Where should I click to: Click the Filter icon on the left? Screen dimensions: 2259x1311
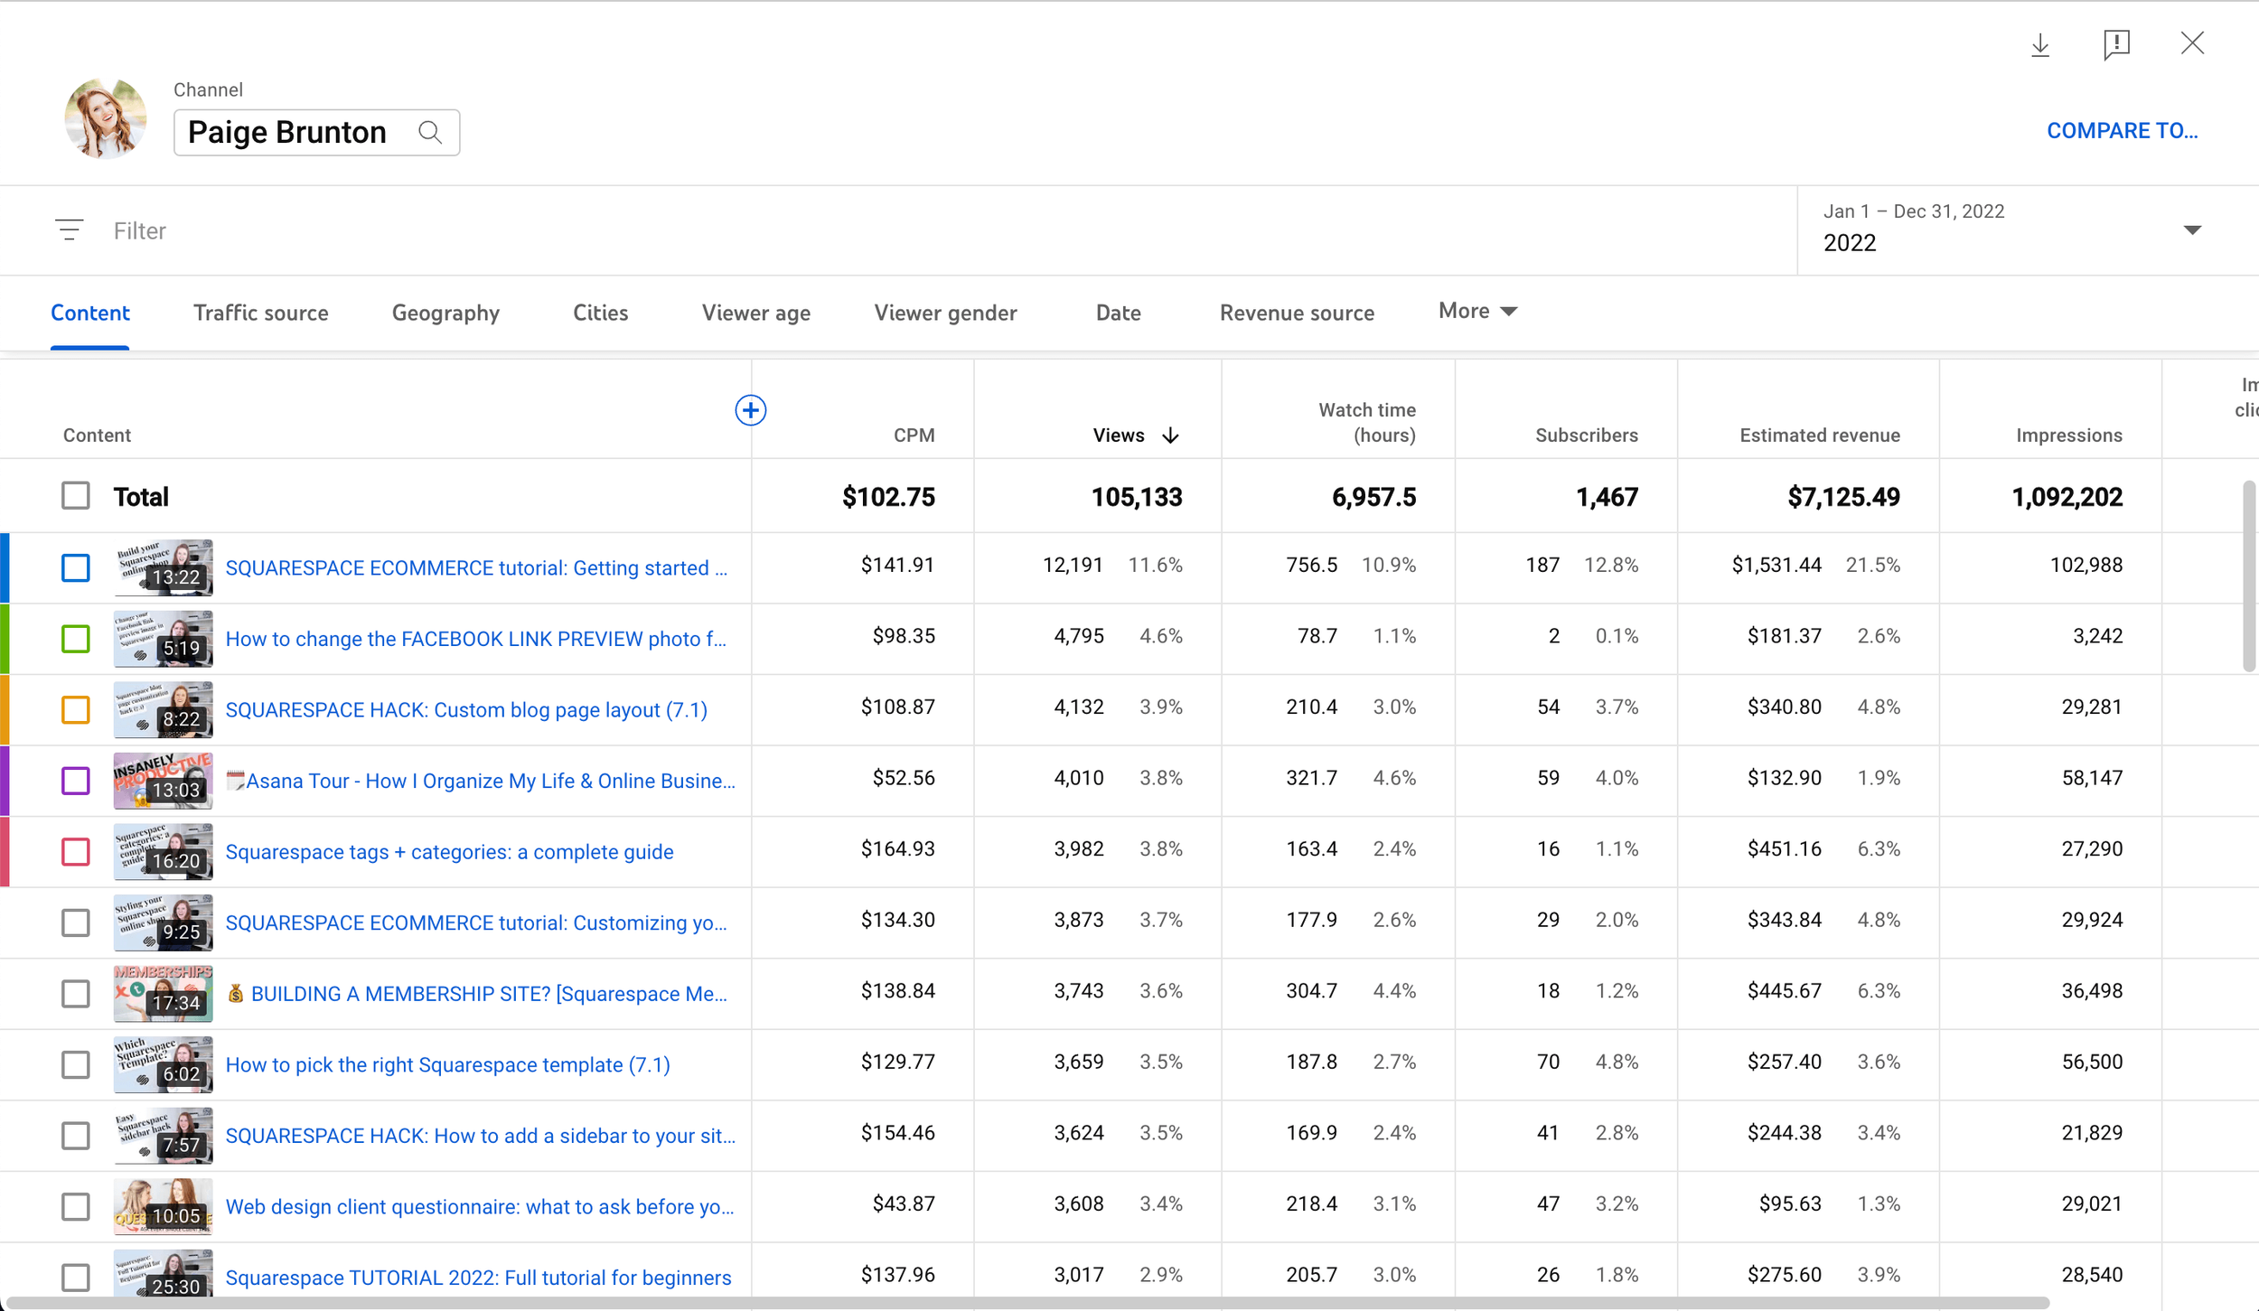[x=67, y=231]
